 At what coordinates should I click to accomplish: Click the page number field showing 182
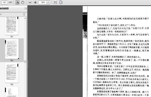4,2
